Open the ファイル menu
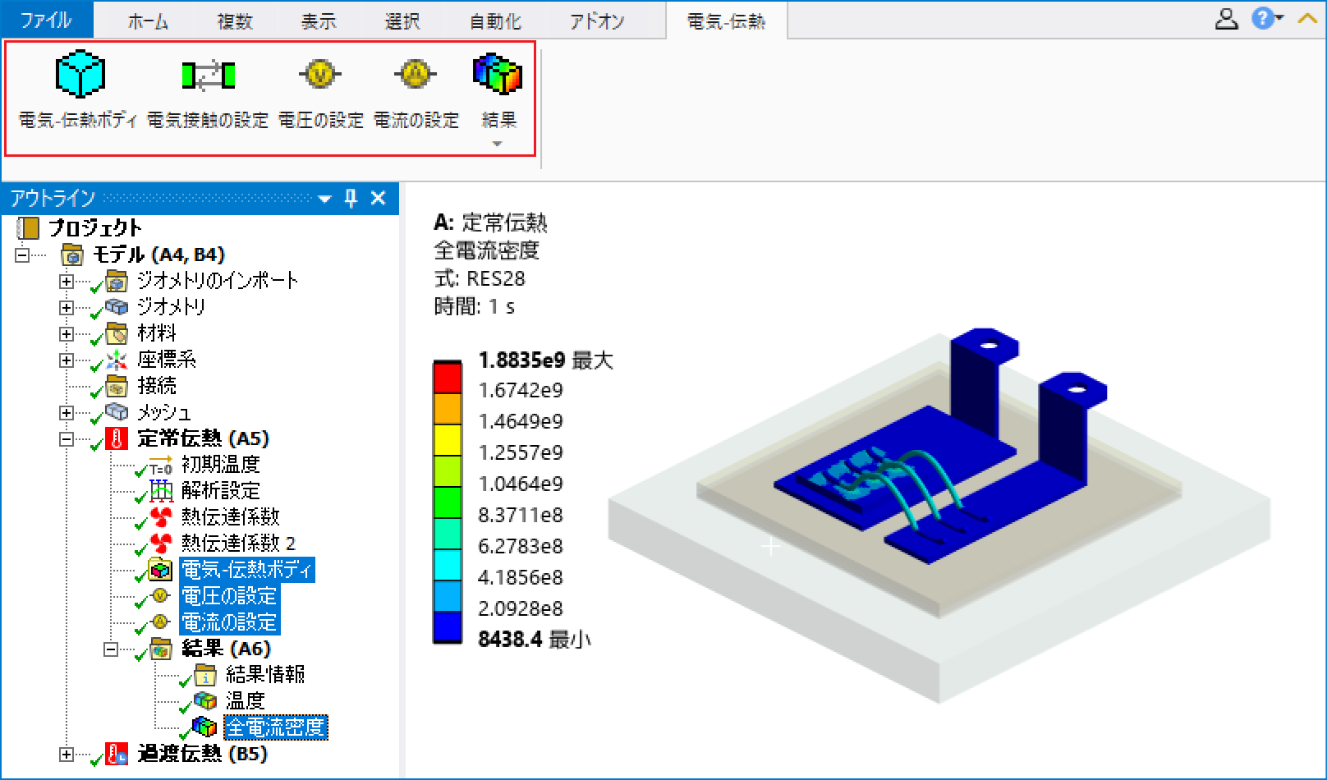Image resolution: width=1327 pixels, height=780 pixels. coord(47,20)
